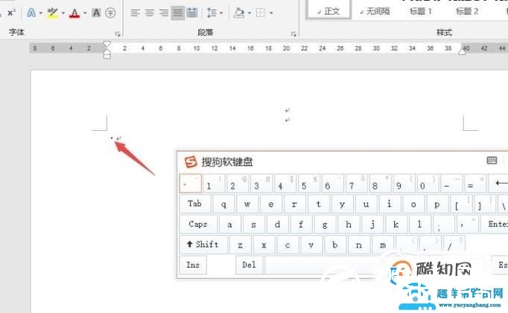Expand shading color dropdown arrow
508x313 pixels.
[250, 13]
